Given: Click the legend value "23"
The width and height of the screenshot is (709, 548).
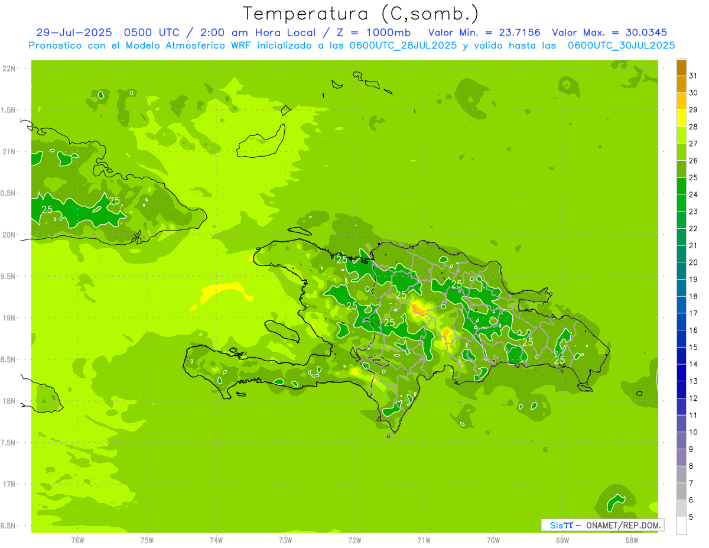Looking at the screenshot, I should pos(693,212).
